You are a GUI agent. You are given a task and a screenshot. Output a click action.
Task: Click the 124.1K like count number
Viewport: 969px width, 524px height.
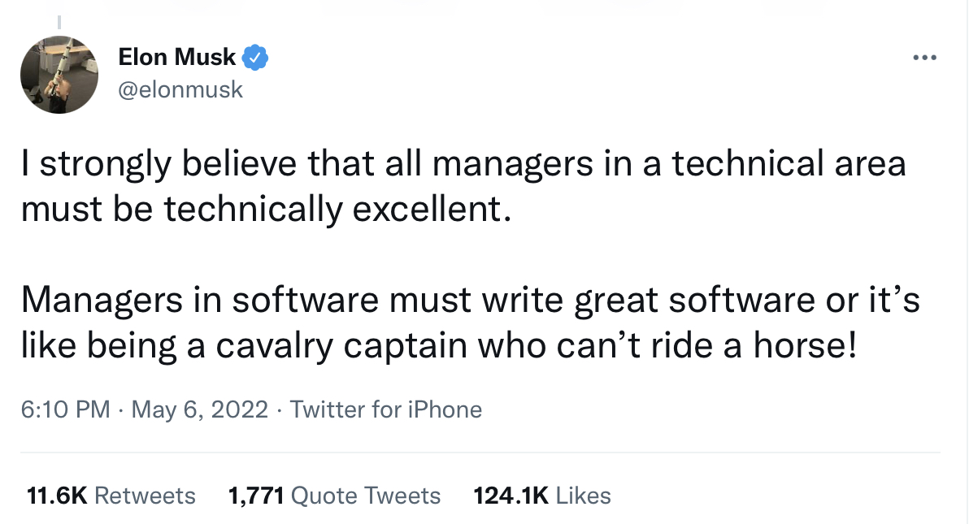(x=511, y=496)
